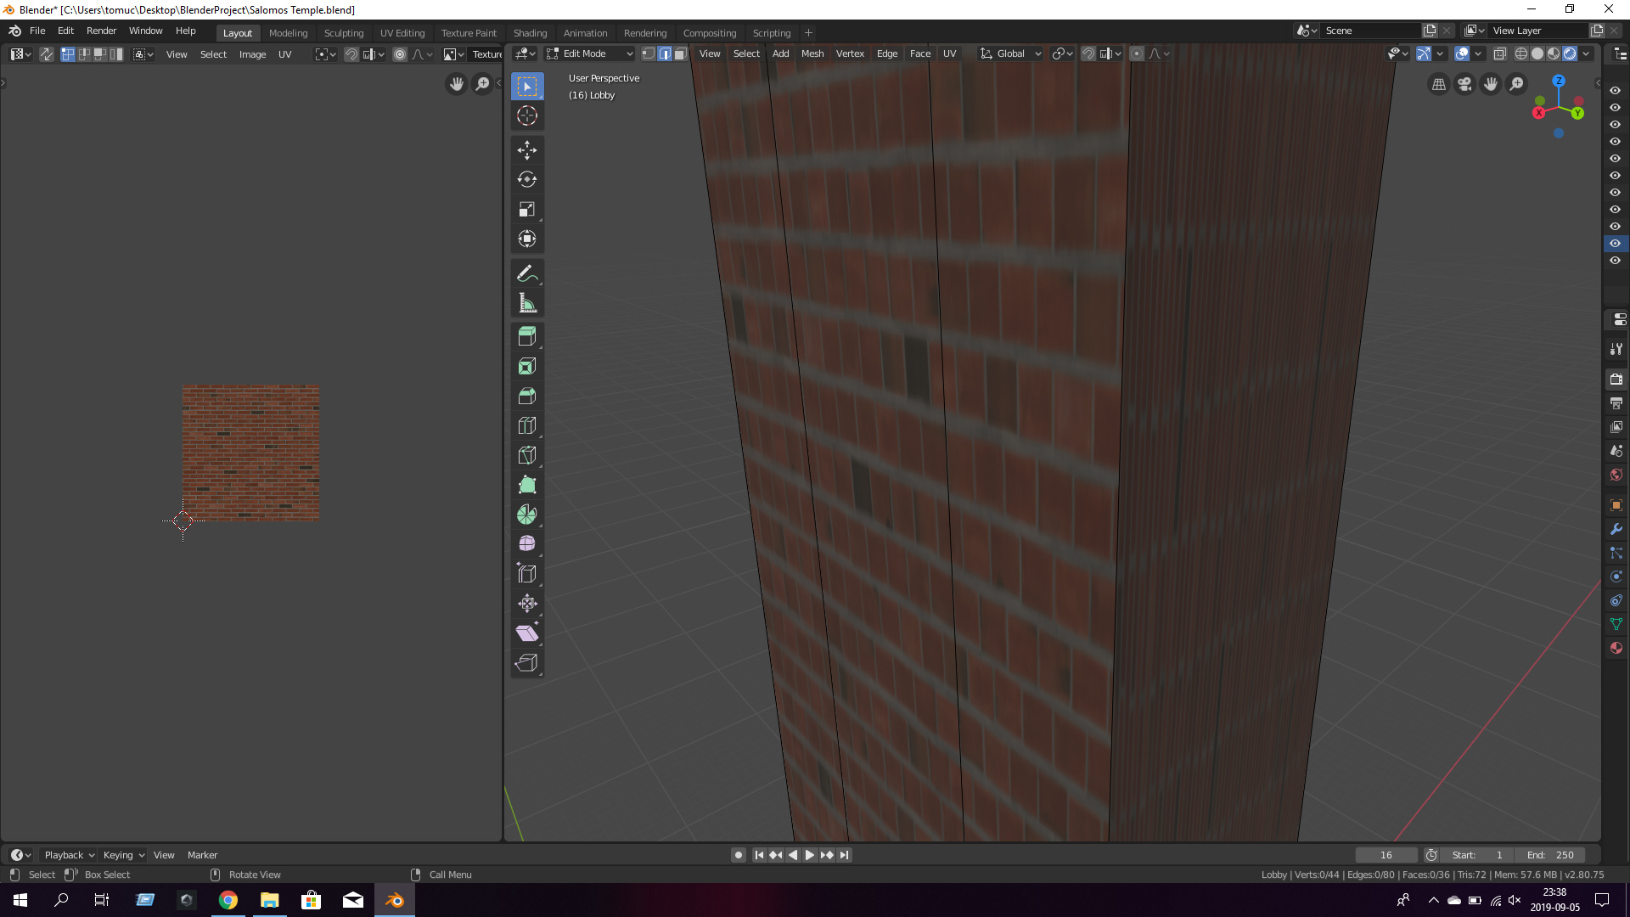
Task: Open the Mesh menu in 3D viewport
Action: 812,53
